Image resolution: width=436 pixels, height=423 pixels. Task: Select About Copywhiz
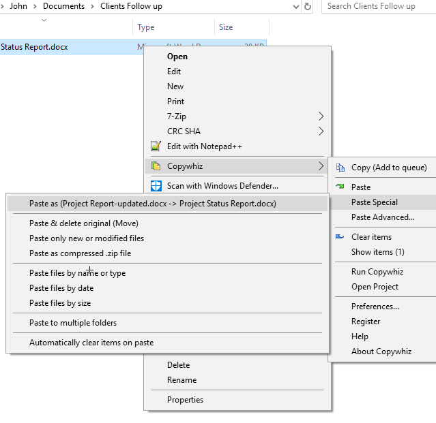pyautogui.click(x=383, y=351)
